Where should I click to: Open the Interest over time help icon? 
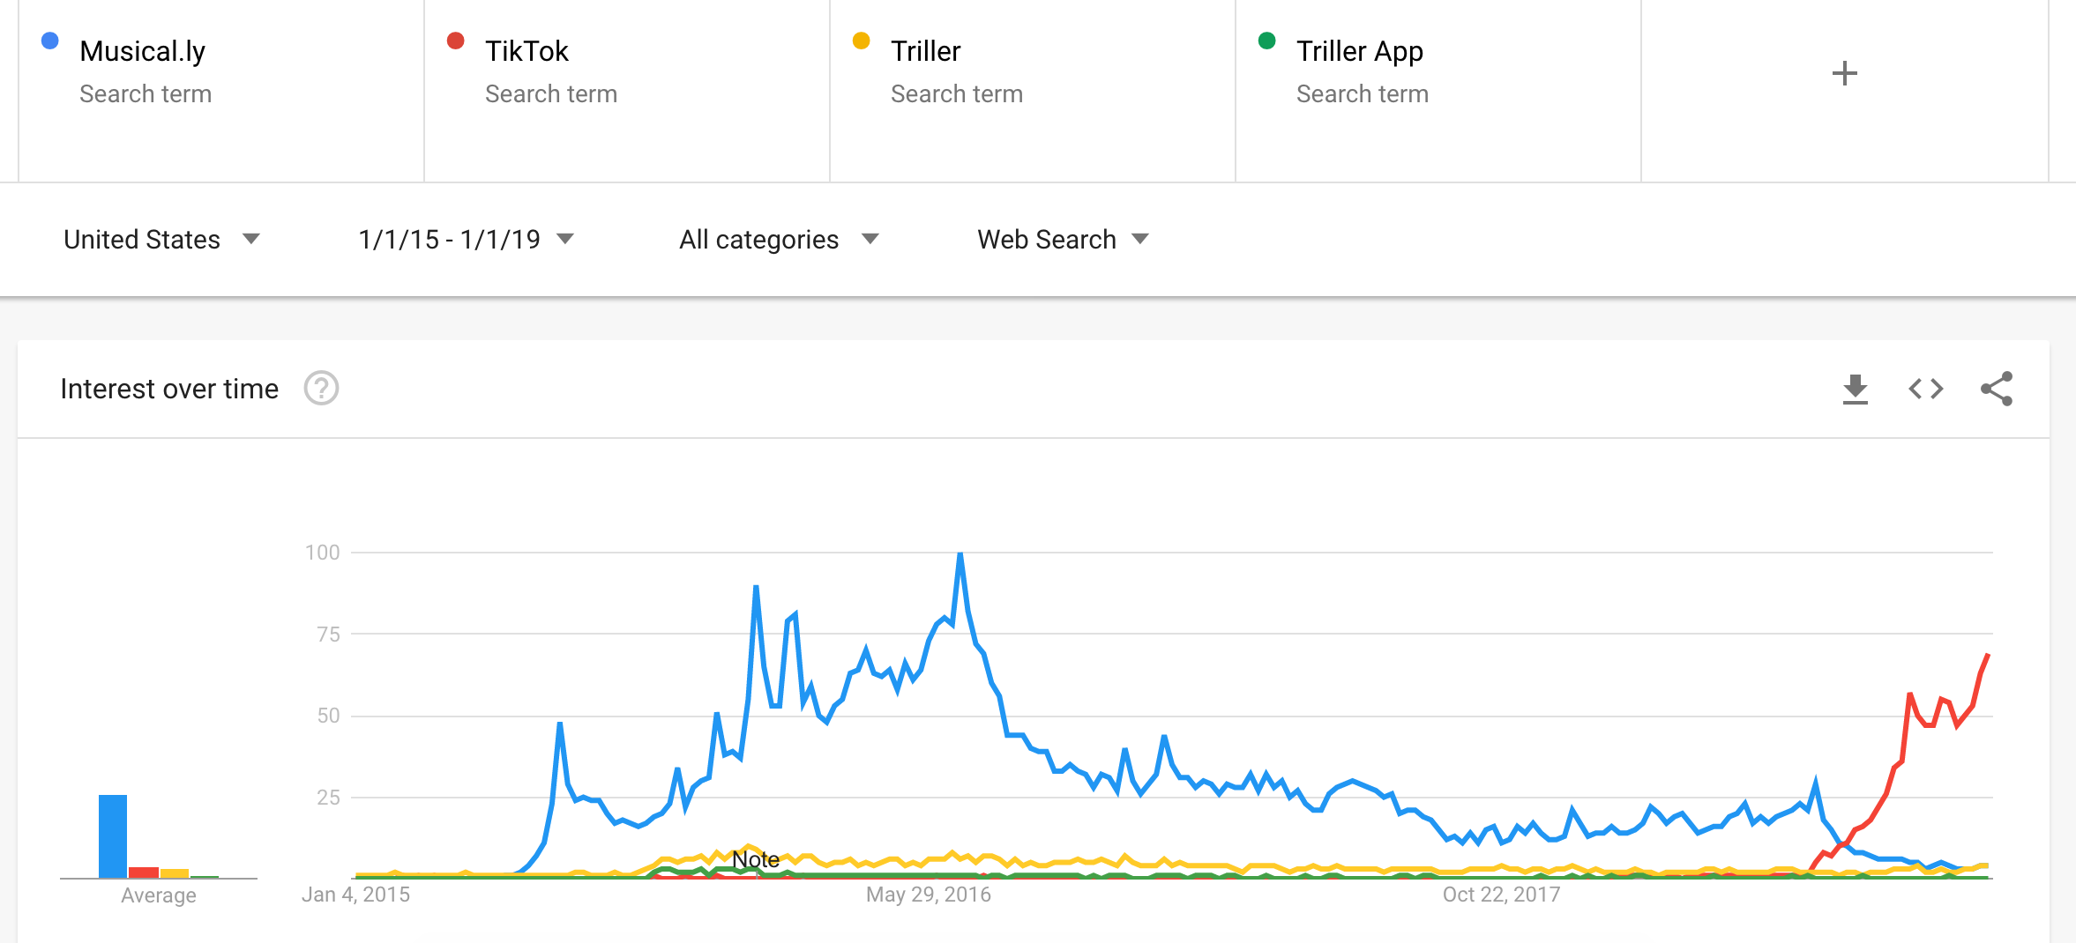(321, 389)
